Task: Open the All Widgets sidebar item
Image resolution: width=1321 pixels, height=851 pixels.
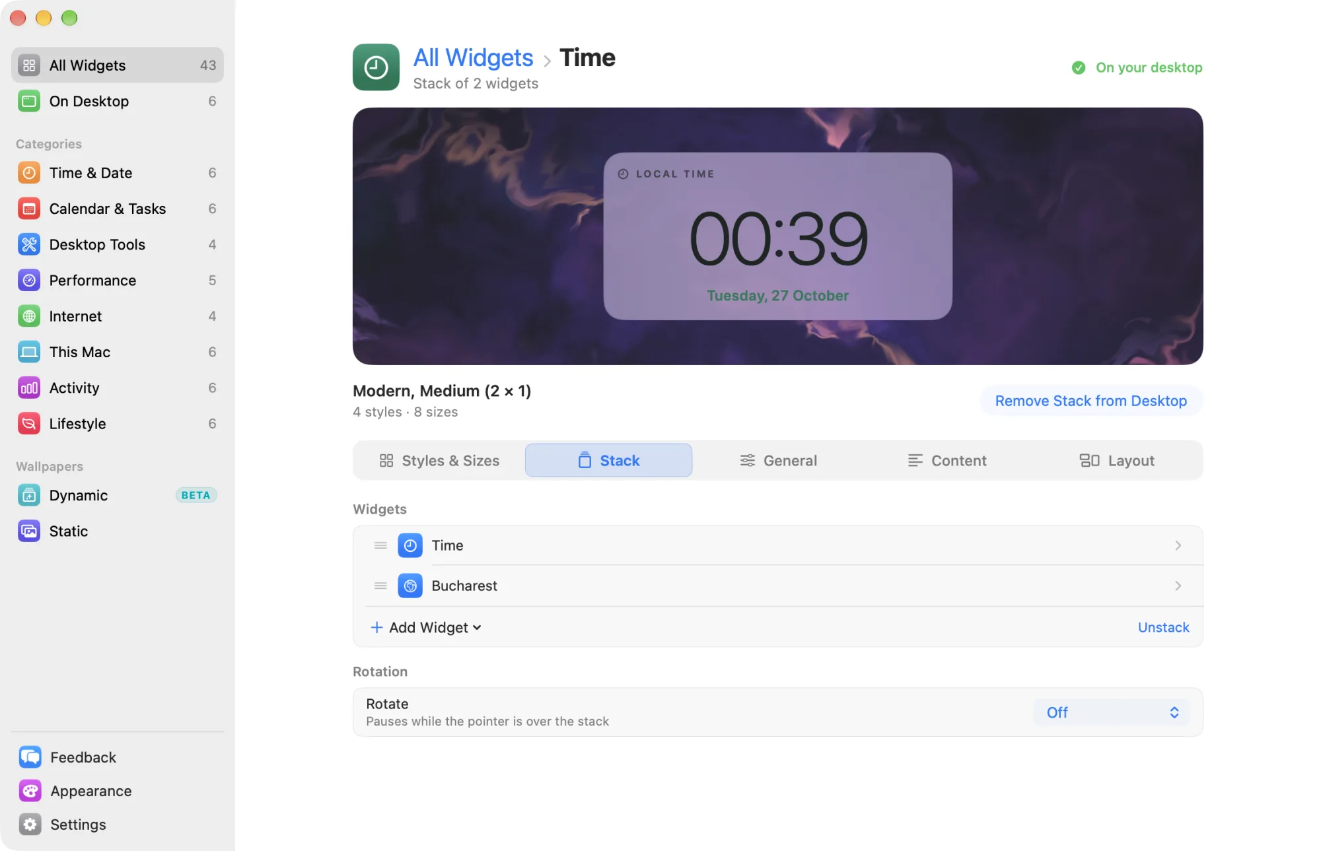Action: click(x=117, y=65)
